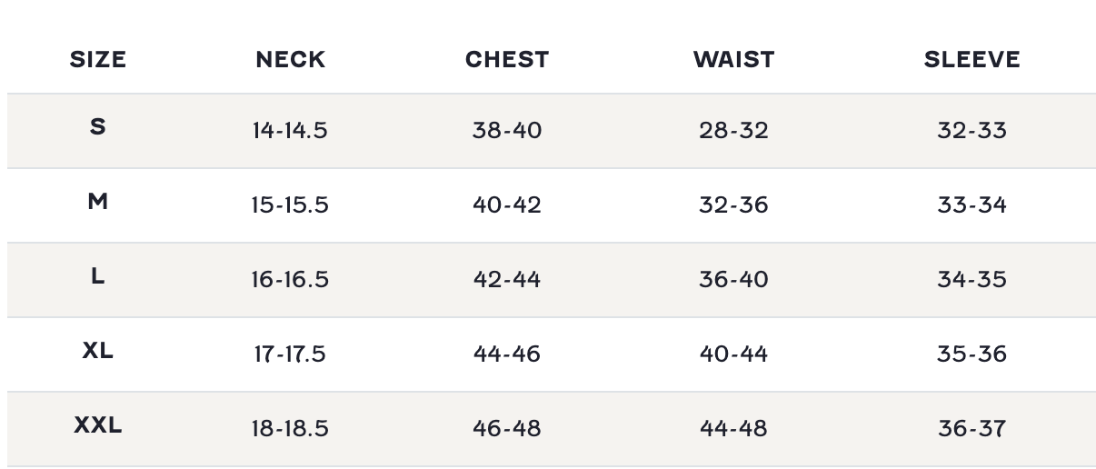The image size is (1096, 469).
Task: Click neck measurement 18-18.5
Action: (x=290, y=429)
